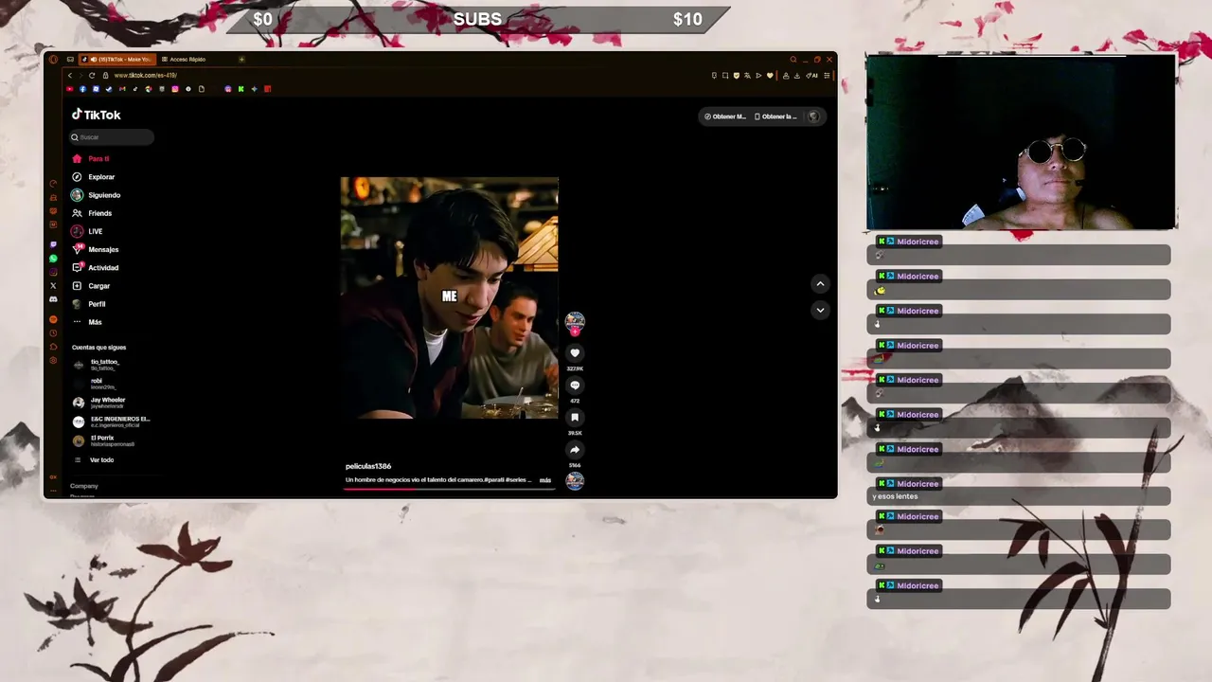Click the TikTok logo

tap(97, 115)
